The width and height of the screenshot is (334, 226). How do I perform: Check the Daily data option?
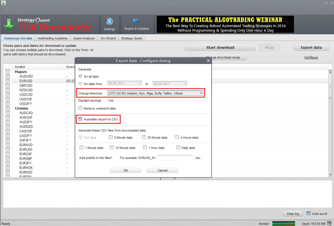(178, 148)
